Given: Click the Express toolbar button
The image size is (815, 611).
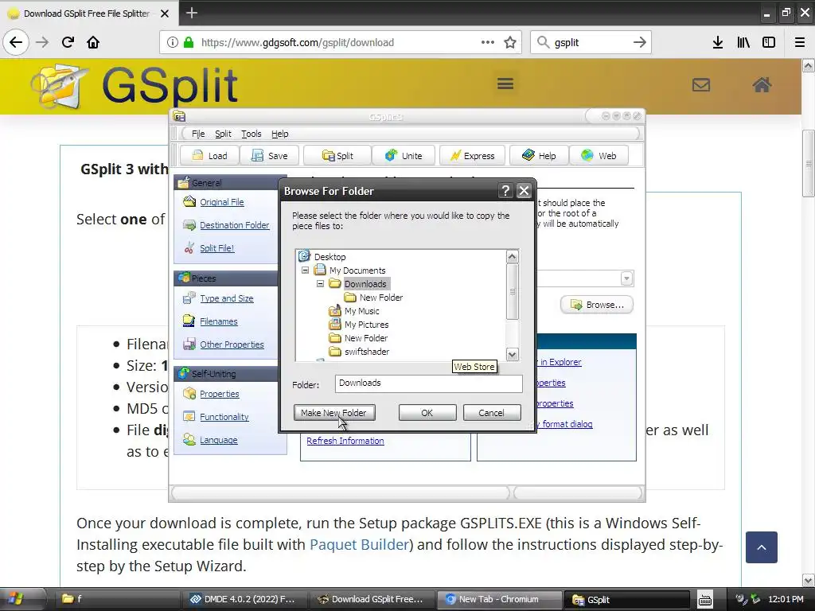Looking at the screenshot, I should [x=472, y=155].
